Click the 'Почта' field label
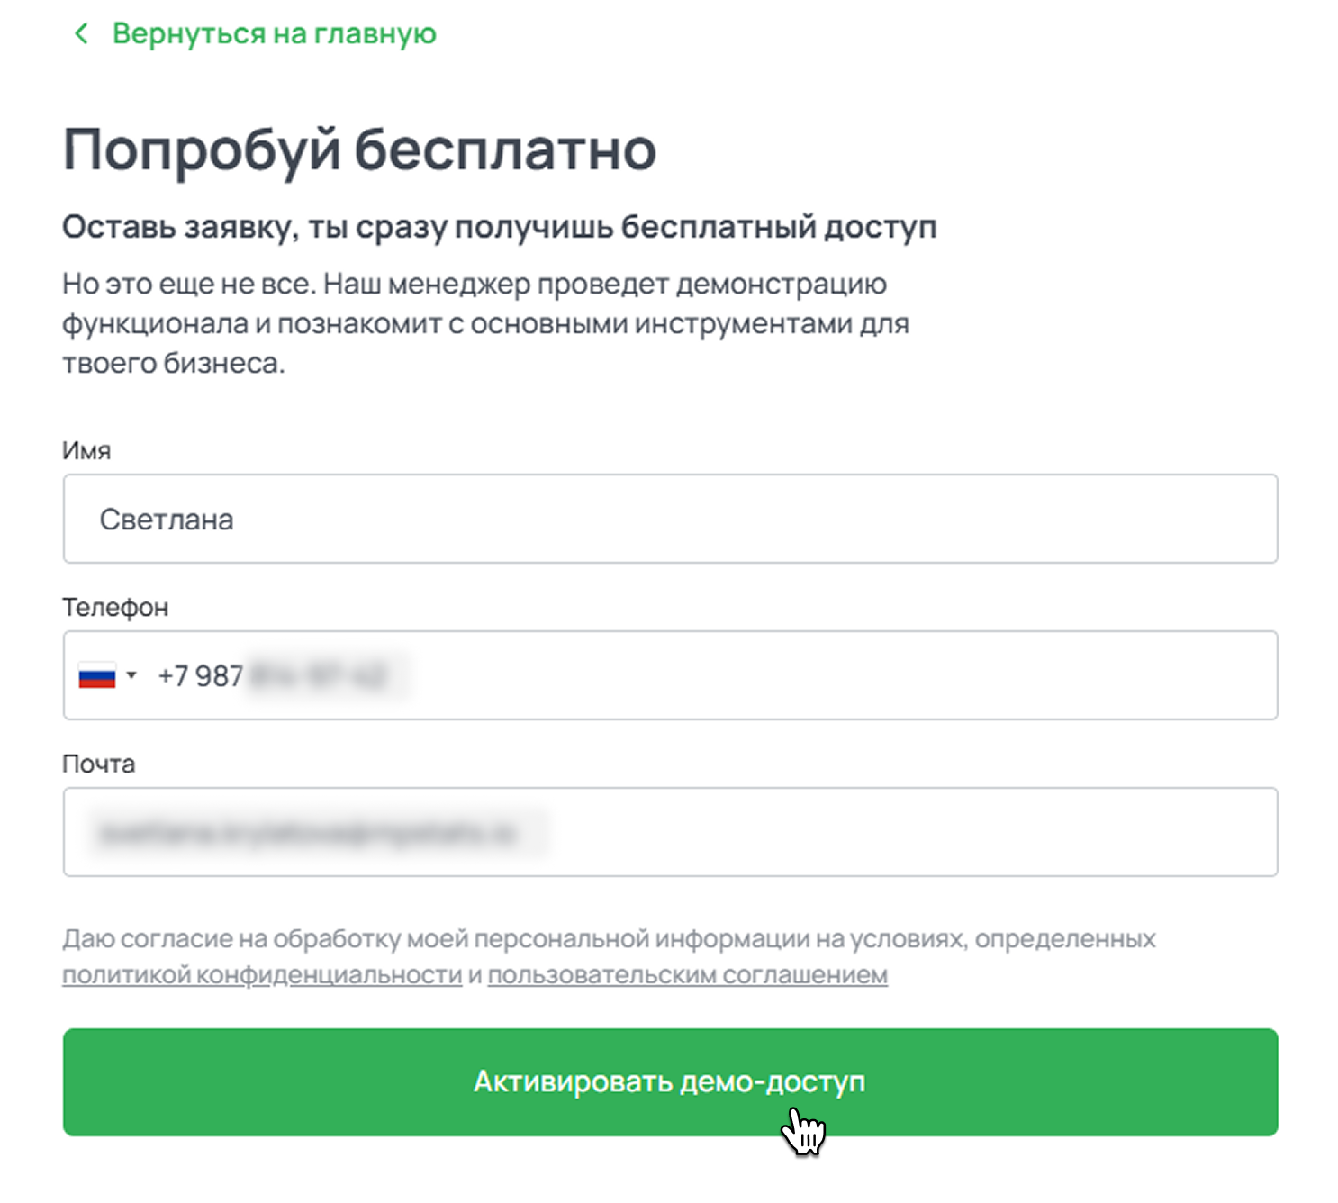Viewport: 1338px width, 1203px height. tap(99, 764)
